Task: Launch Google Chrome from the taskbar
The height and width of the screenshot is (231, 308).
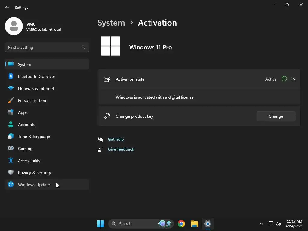Action: pos(181,224)
